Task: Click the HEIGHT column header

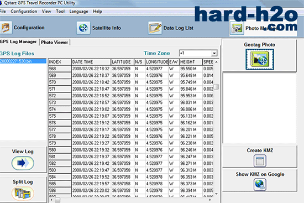Action: pyautogui.click(x=191, y=62)
